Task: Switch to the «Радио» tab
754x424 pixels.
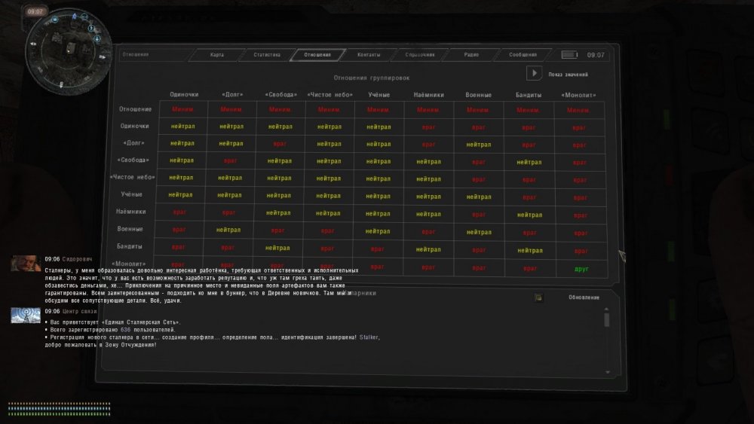Action: pyautogui.click(x=471, y=55)
